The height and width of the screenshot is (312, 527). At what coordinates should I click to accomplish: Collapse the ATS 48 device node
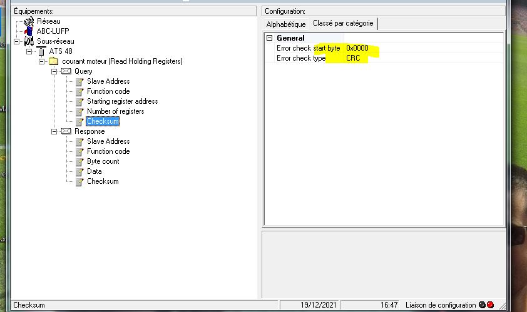click(29, 51)
